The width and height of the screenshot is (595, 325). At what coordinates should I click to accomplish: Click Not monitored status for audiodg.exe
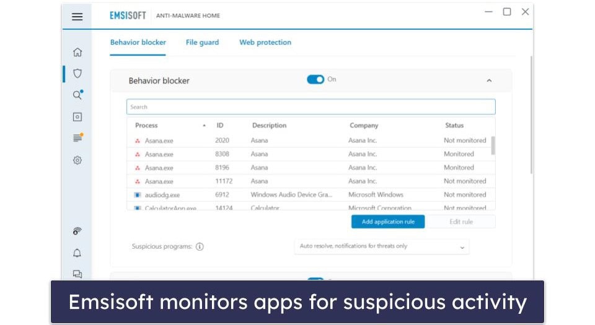tap(465, 195)
